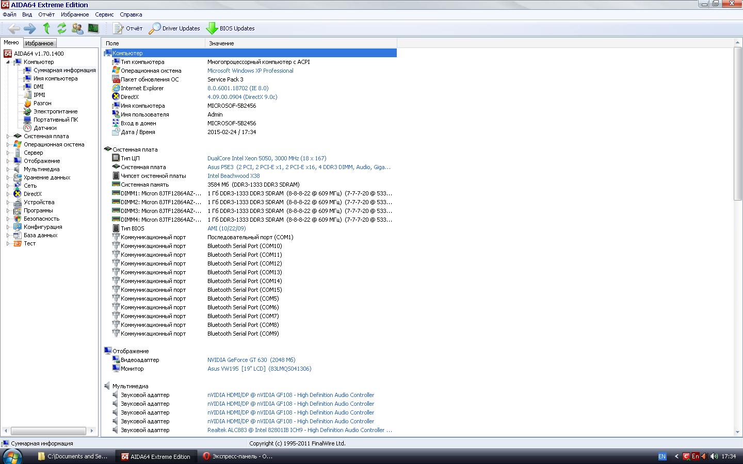Click the Электропитание icon in tree
Image resolution: width=743 pixels, height=464 pixels.
[27, 111]
